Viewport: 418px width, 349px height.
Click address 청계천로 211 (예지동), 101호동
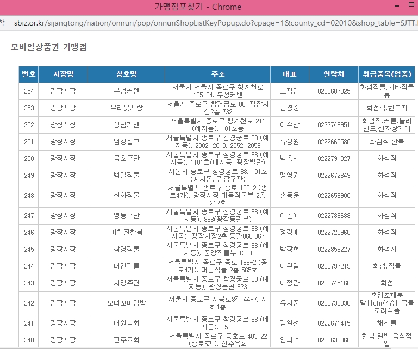[218, 125]
